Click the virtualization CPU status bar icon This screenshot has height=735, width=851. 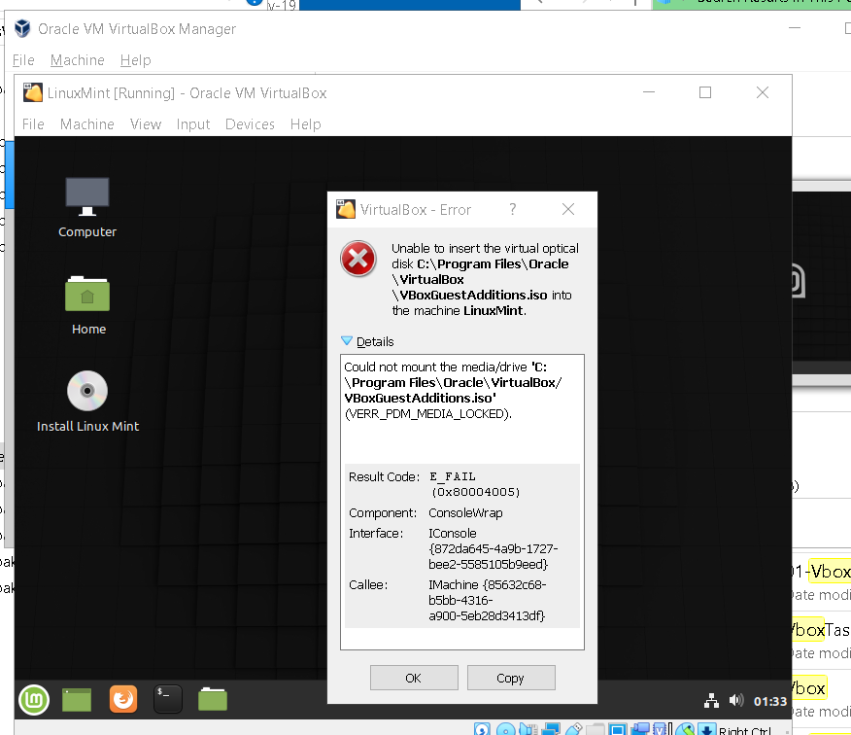[660, 729]
